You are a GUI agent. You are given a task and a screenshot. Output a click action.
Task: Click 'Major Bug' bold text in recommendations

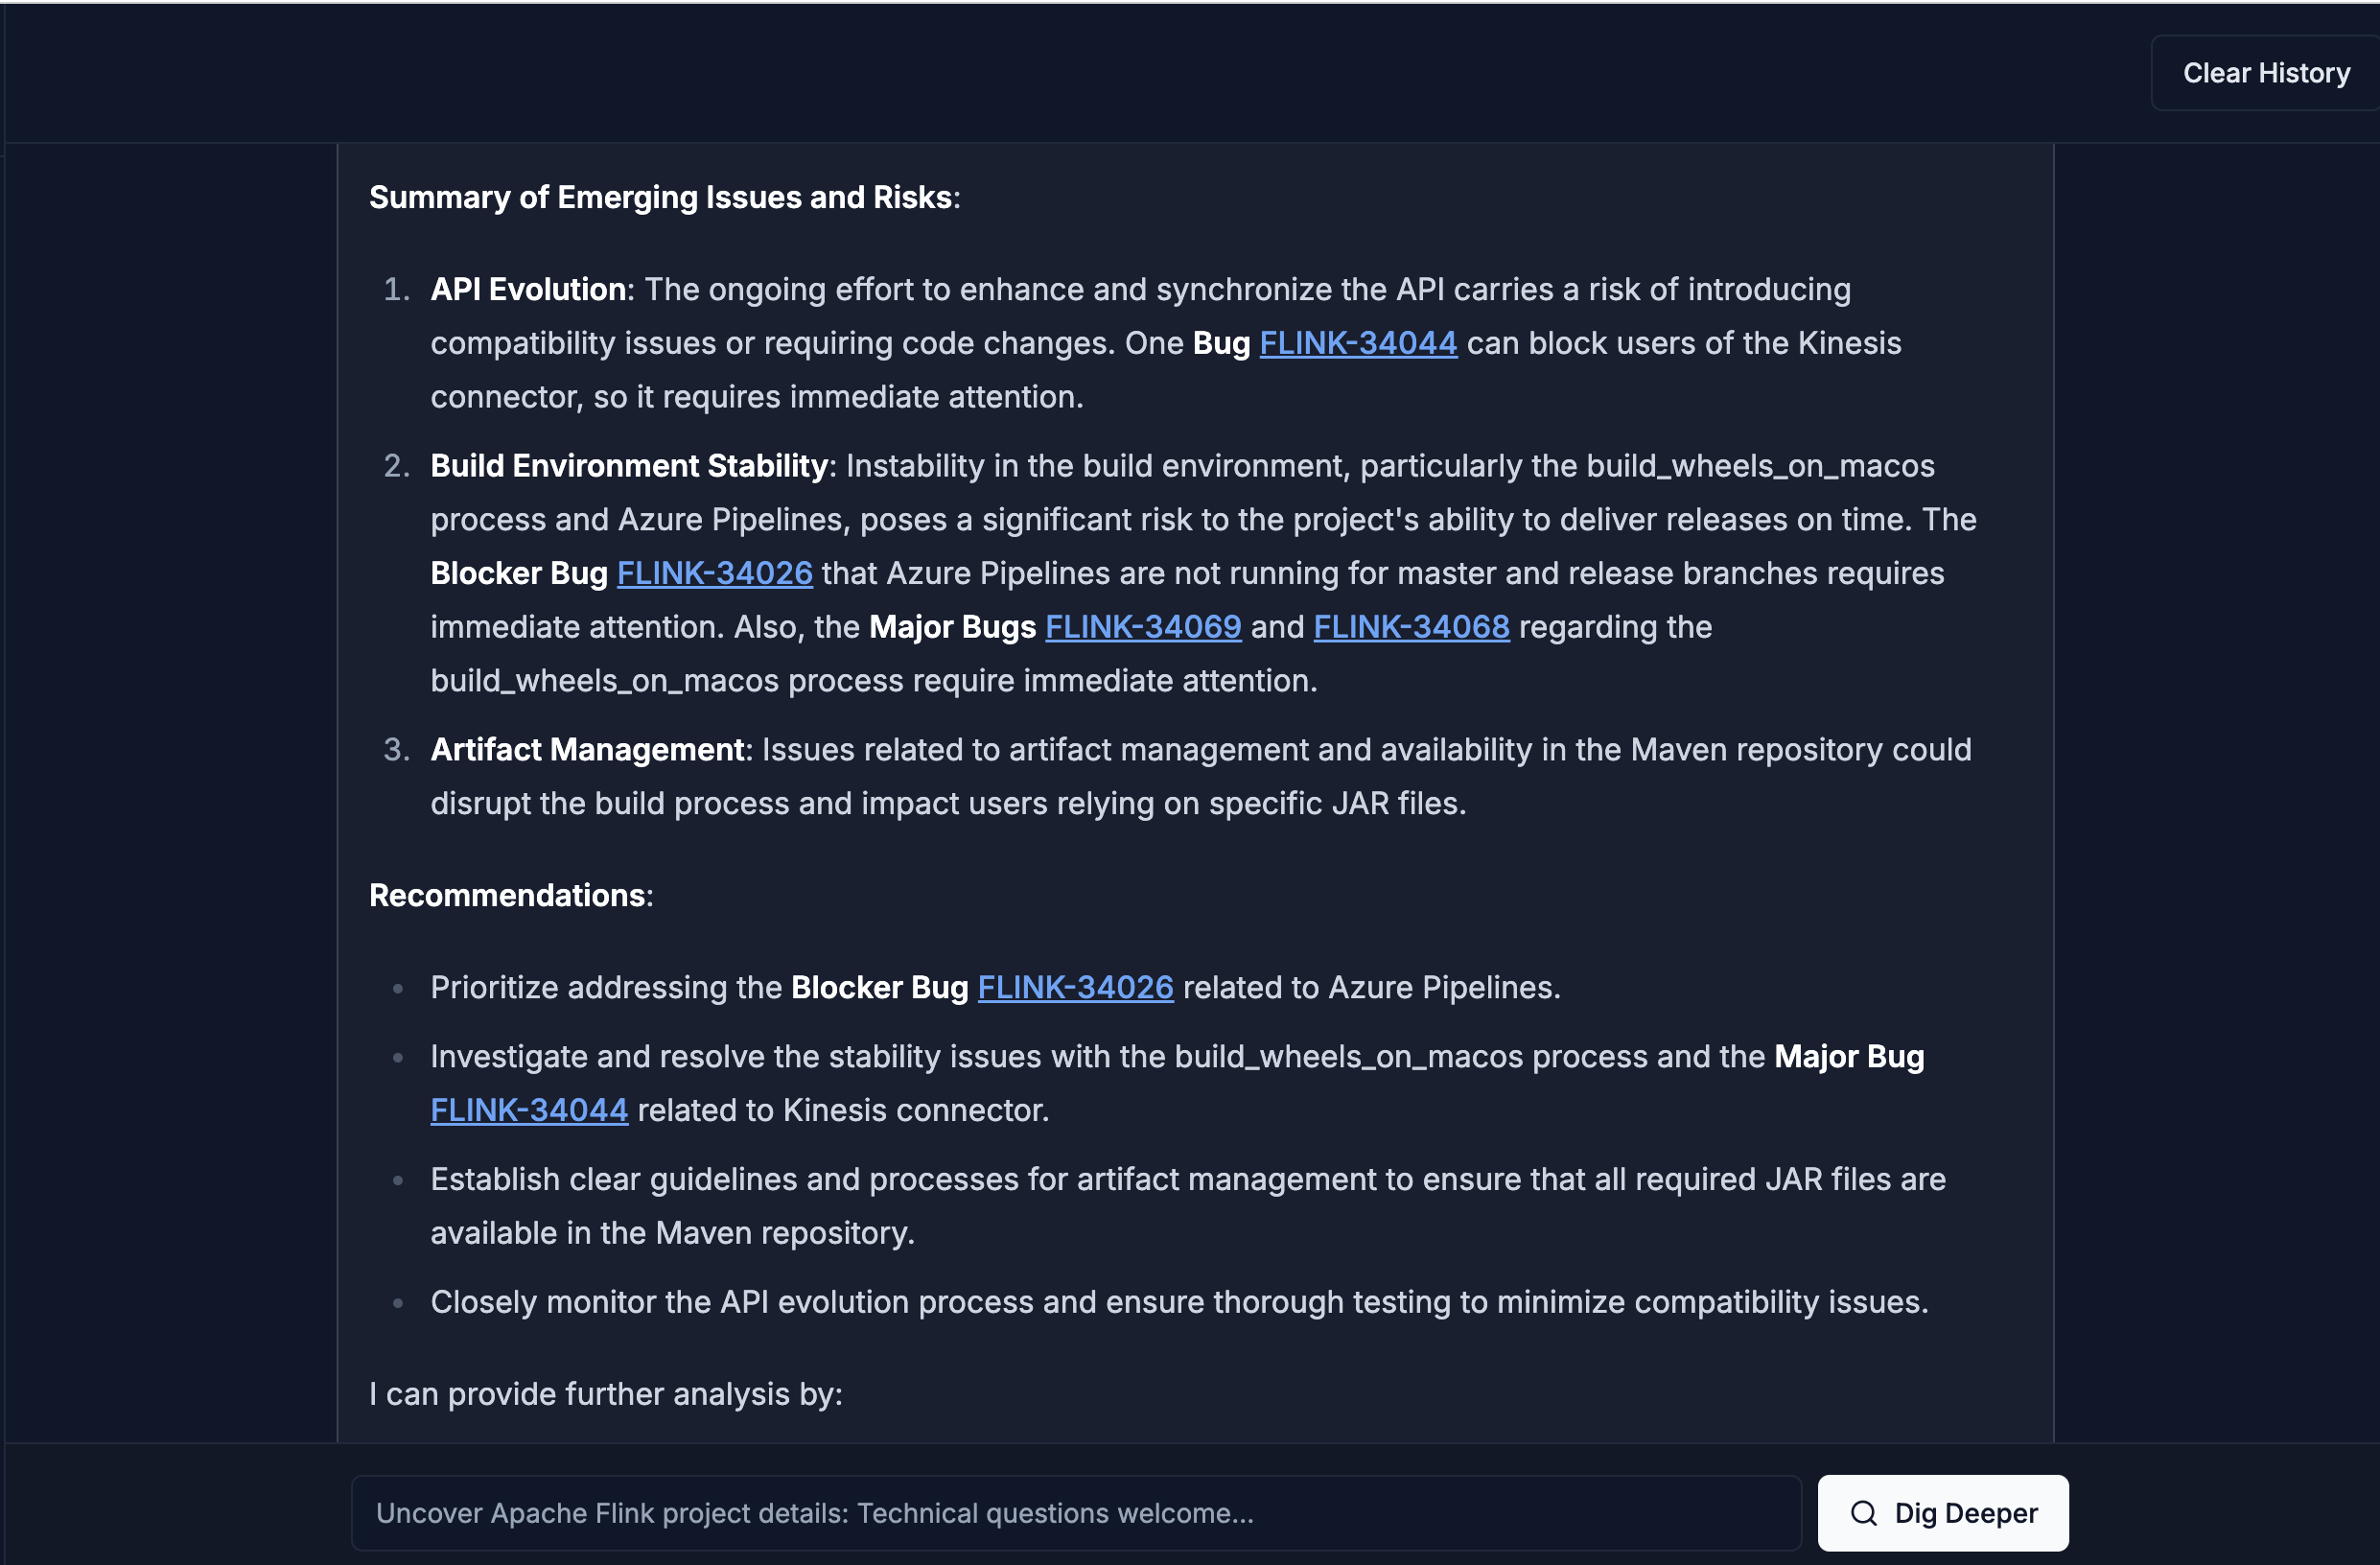click(1848, 1057)
